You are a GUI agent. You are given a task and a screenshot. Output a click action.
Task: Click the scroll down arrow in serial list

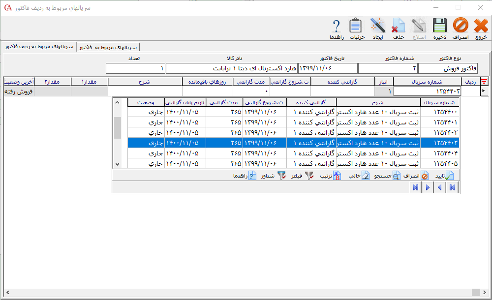coord(117,164)
